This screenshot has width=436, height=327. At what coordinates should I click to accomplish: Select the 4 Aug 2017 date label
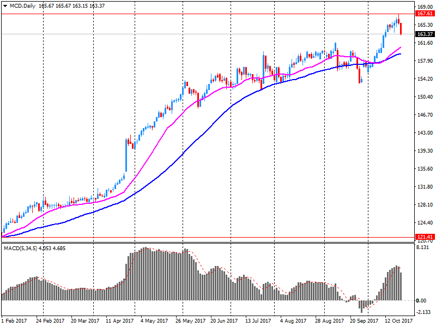[293, 320]
